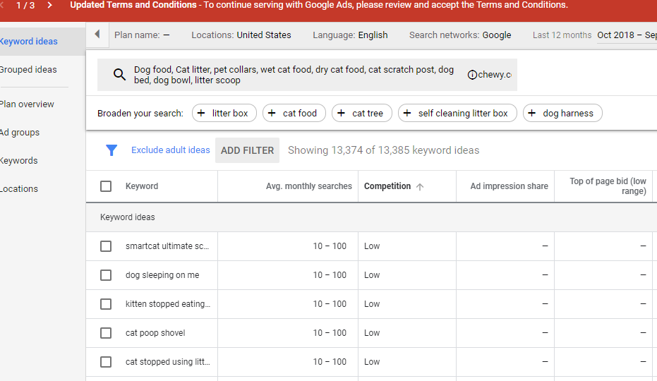Click the Exclude adult ideas link

pos(171,150)
